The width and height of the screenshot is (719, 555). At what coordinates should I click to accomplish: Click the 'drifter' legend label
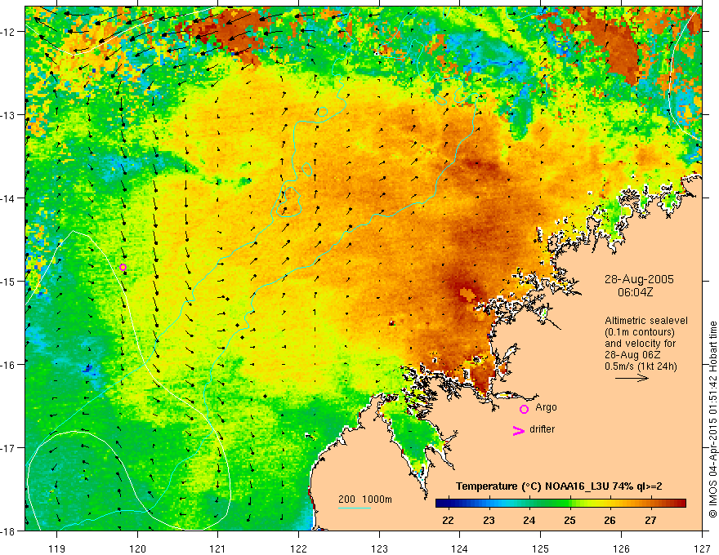click(x=542, y=429)
